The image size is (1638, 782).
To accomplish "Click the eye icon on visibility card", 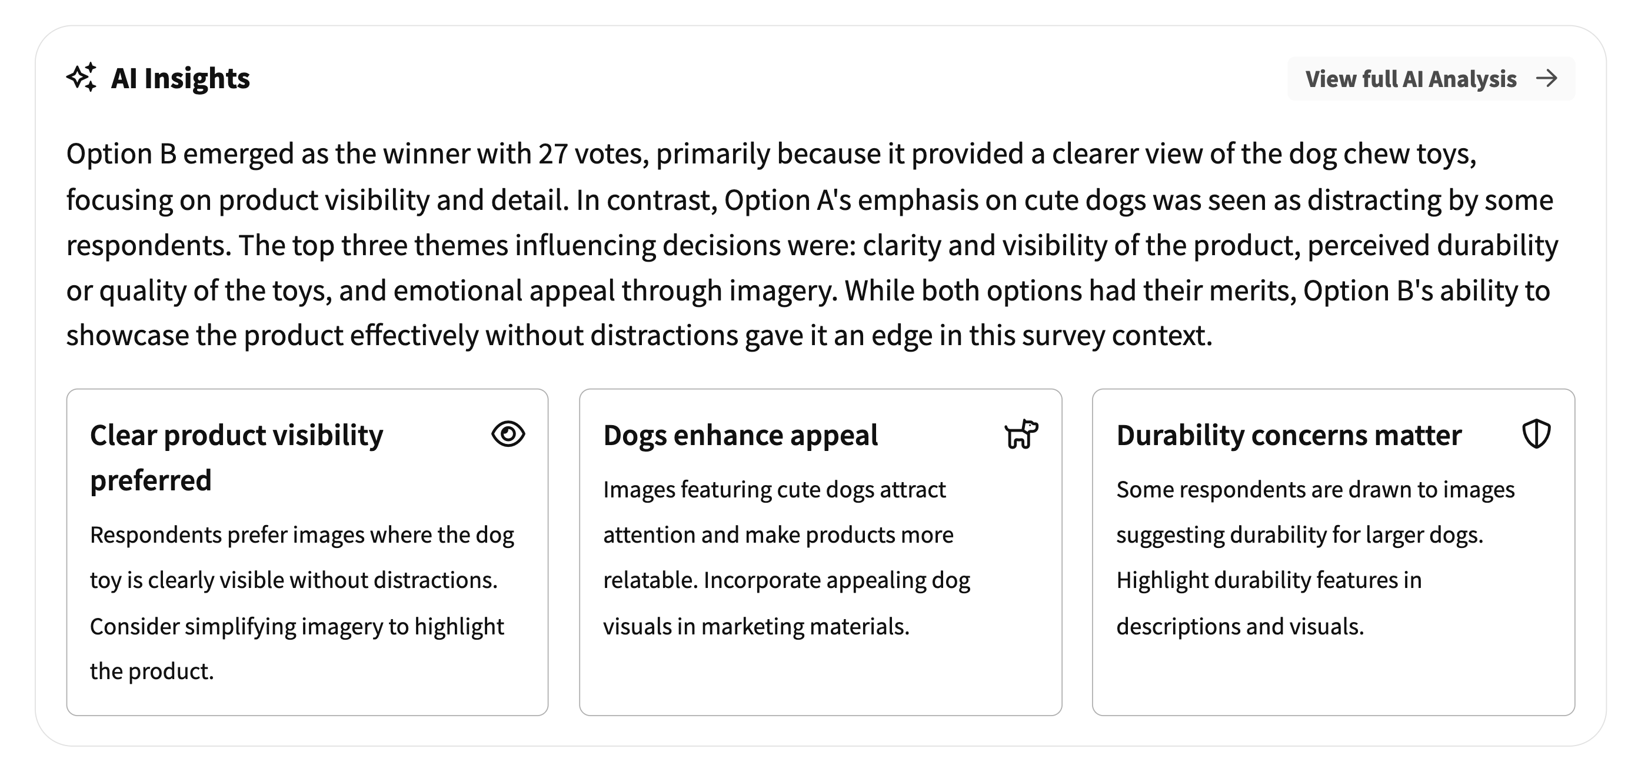I will (x=508, y=435).
